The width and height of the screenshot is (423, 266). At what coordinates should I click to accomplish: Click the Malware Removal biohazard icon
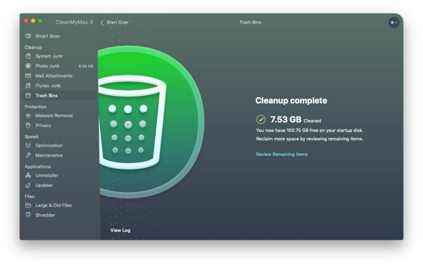click(x=28, y=116)
